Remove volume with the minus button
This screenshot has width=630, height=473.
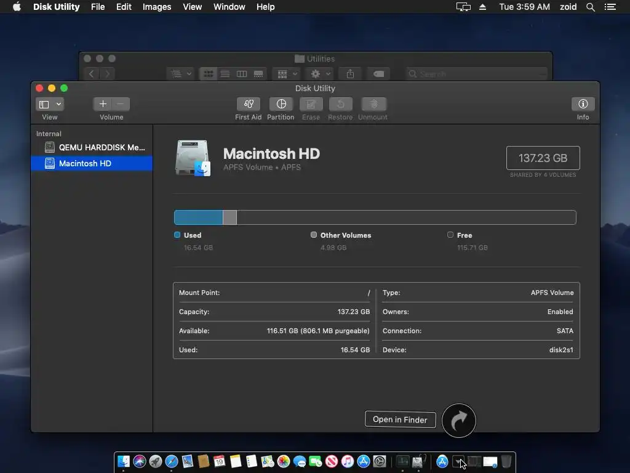(121, 104)
